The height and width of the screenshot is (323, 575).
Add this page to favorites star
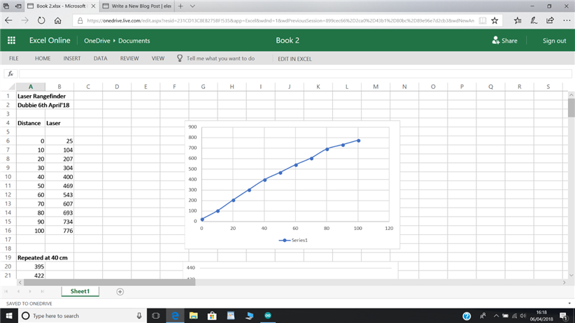[495, 20]
